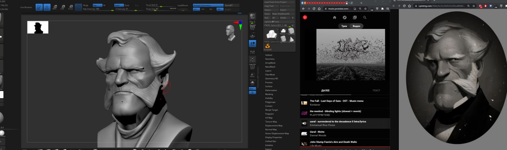
Task: Open a new browser tab with plus
Action: click(361, 3)
